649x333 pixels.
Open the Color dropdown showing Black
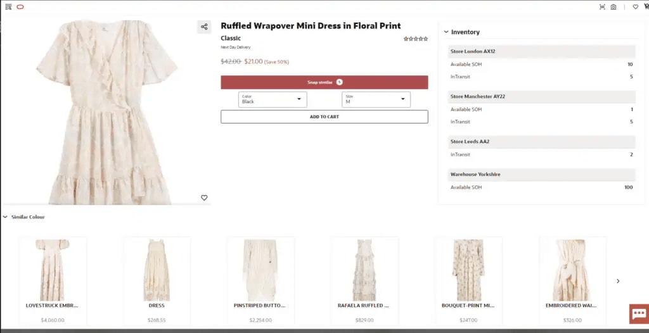tap(273, 99)
